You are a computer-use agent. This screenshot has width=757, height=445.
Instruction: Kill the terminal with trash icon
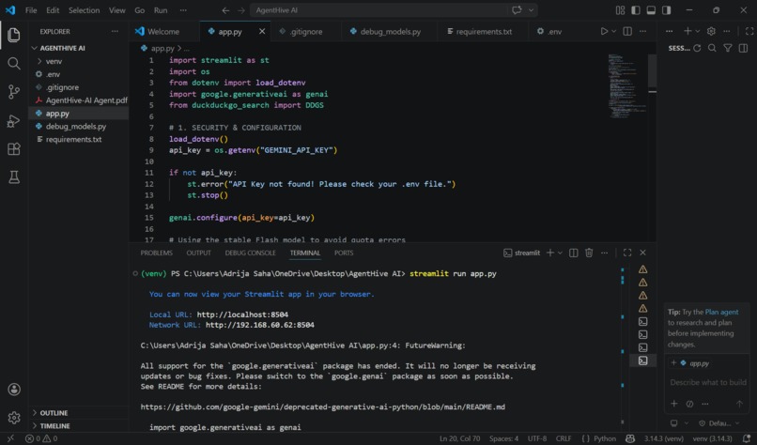(589, 253)
